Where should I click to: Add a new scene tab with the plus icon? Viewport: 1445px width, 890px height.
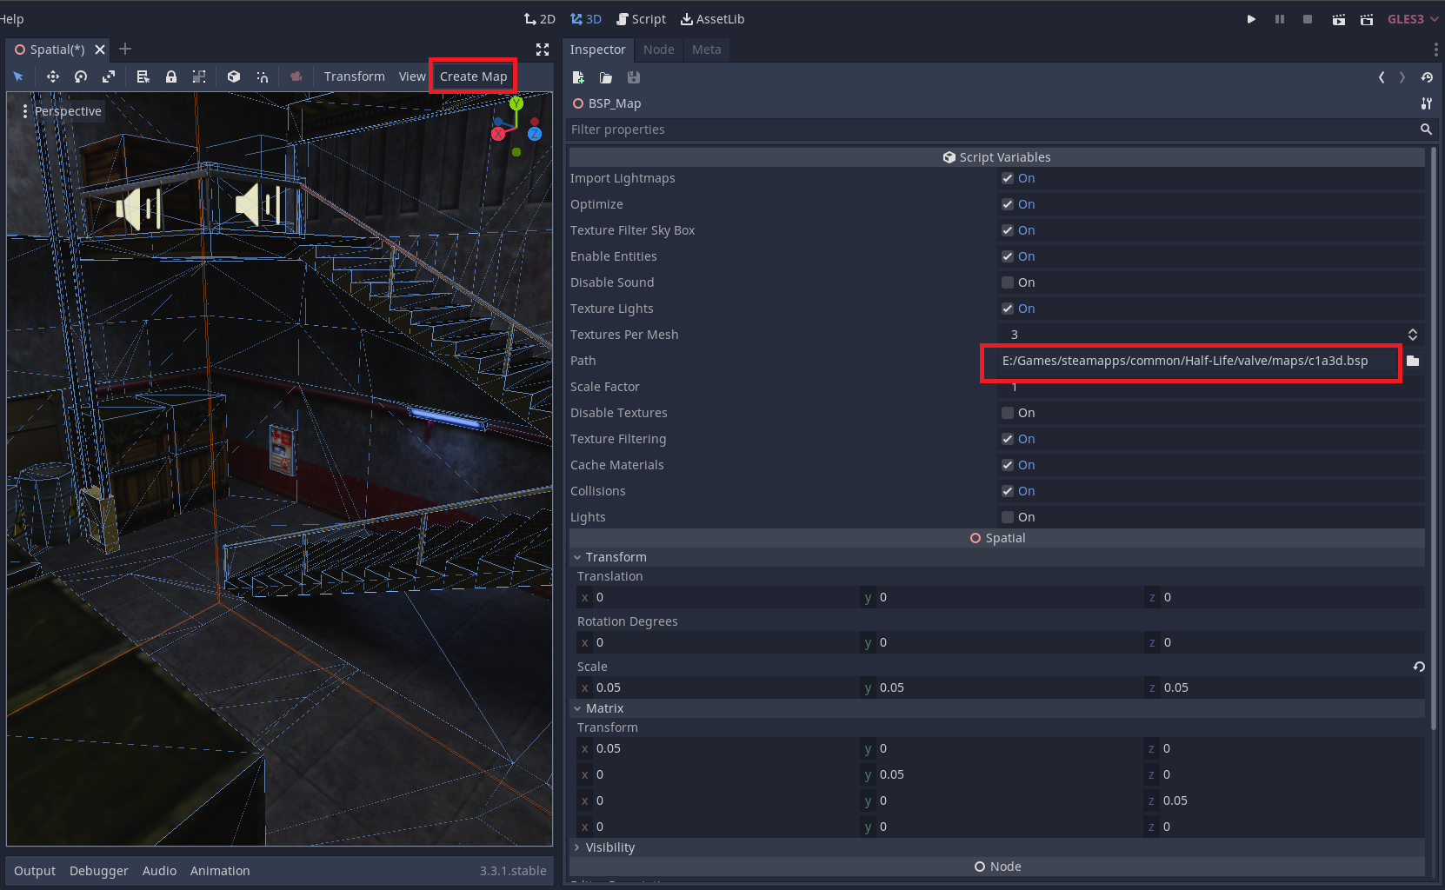coord(125,49)
